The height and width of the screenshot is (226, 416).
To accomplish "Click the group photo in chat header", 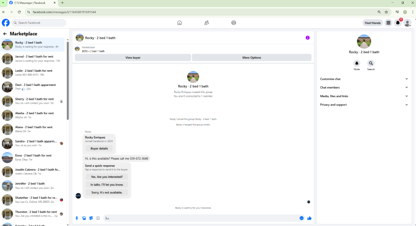I will tap(79, 38).
